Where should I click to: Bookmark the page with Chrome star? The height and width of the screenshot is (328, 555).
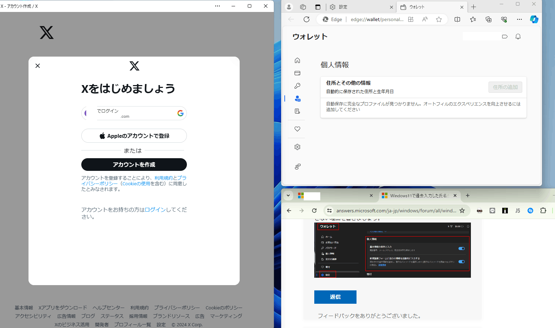(x=462, y=211)
